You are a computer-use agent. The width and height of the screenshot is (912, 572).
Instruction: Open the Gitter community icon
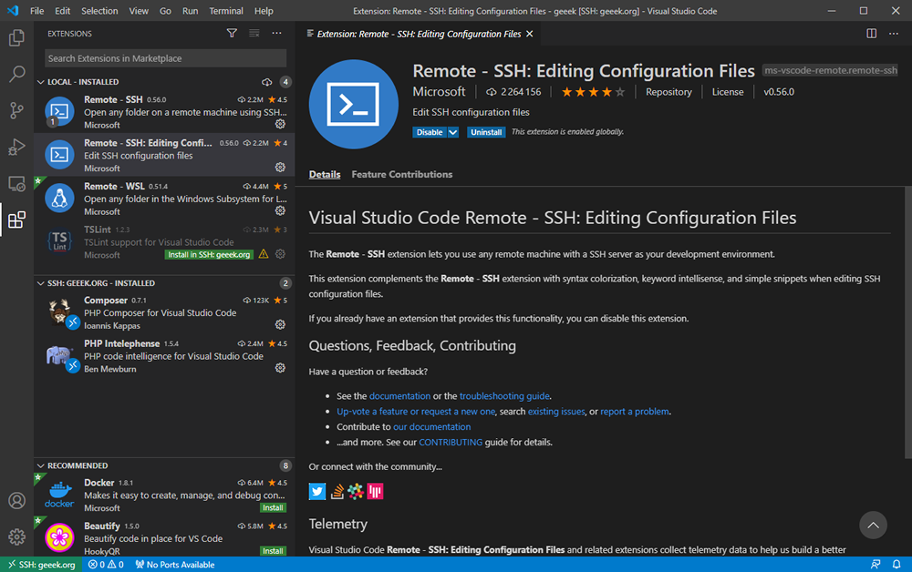click(x=375, y=491)
